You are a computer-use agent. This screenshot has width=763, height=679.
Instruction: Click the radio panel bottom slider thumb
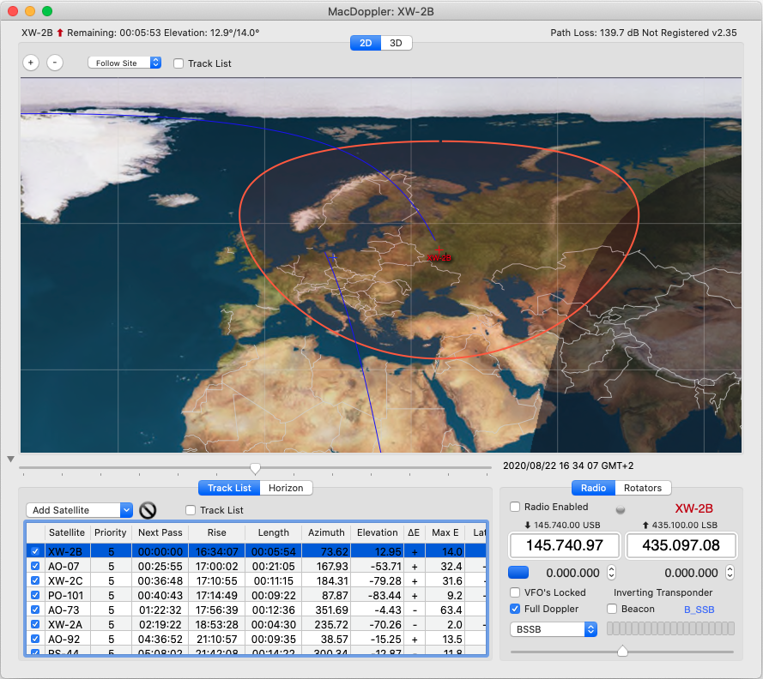[622, 651]
